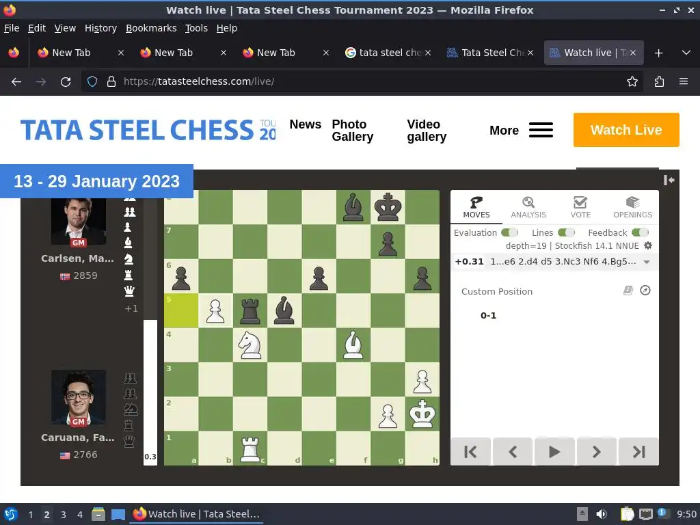
Task: Switch to workspace 1
Action: point(30,515)
